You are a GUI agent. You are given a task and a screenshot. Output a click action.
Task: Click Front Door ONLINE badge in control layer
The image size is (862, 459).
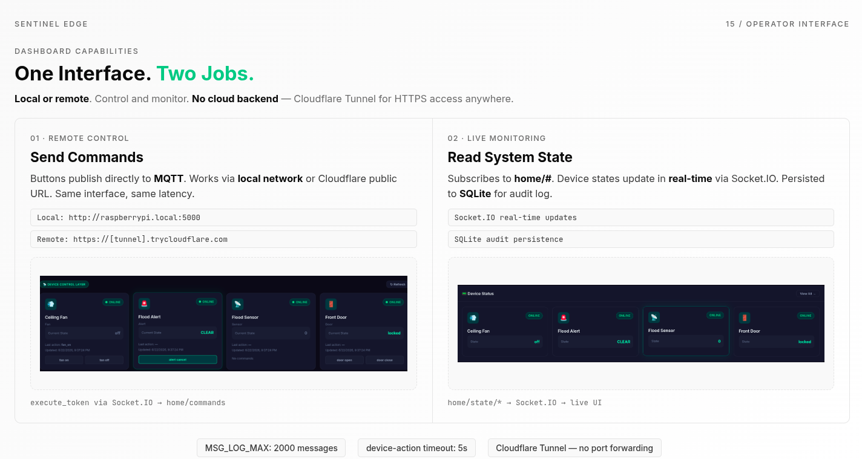pyautogui.click(x=393, y=302)
